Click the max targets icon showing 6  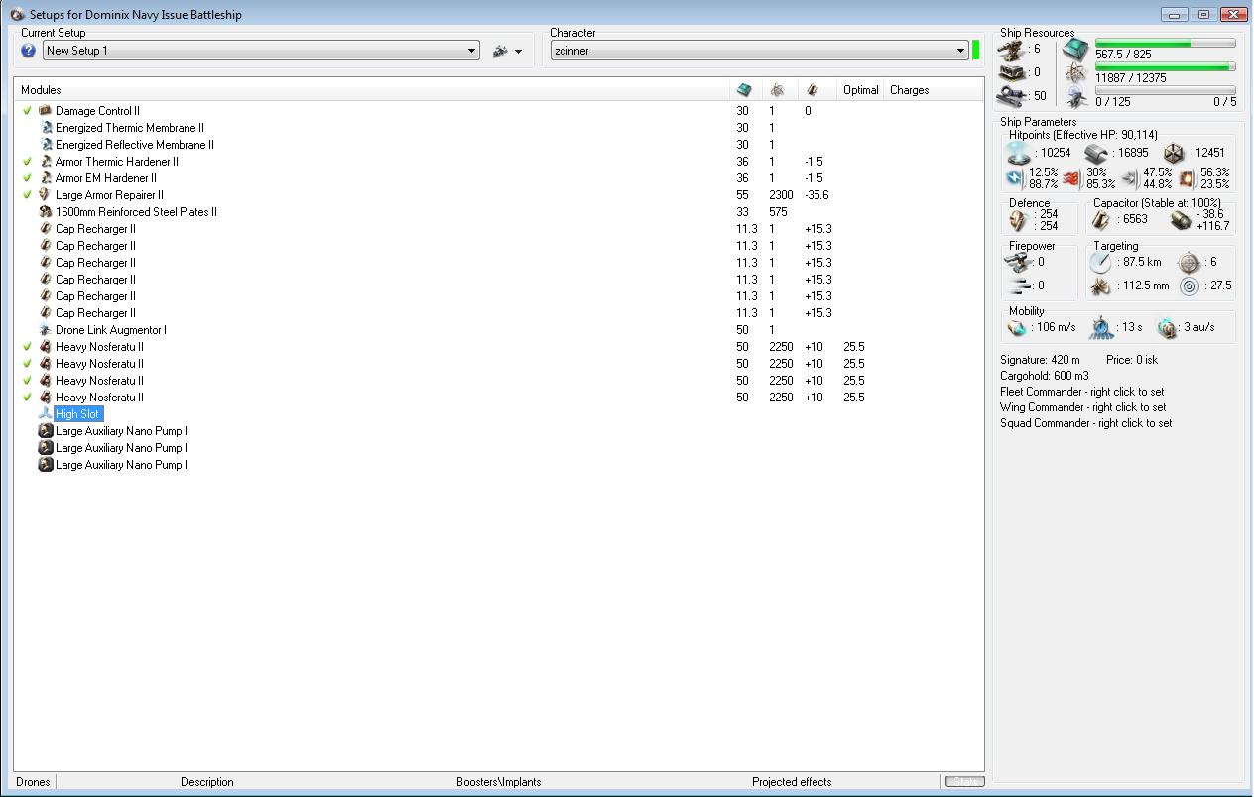[x=1189, y=263]
